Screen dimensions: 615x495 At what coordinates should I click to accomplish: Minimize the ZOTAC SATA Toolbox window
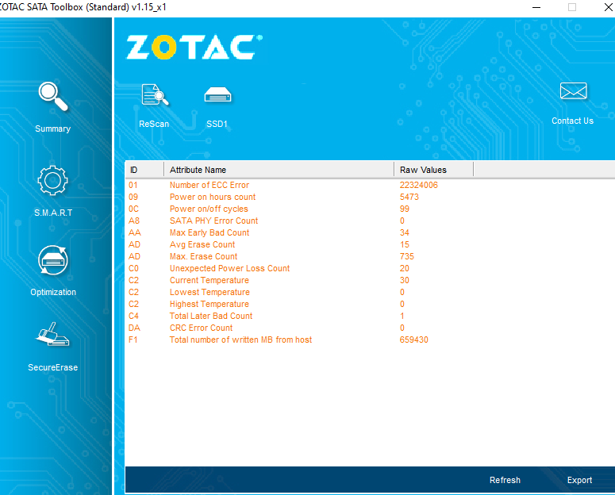(536, 7)
